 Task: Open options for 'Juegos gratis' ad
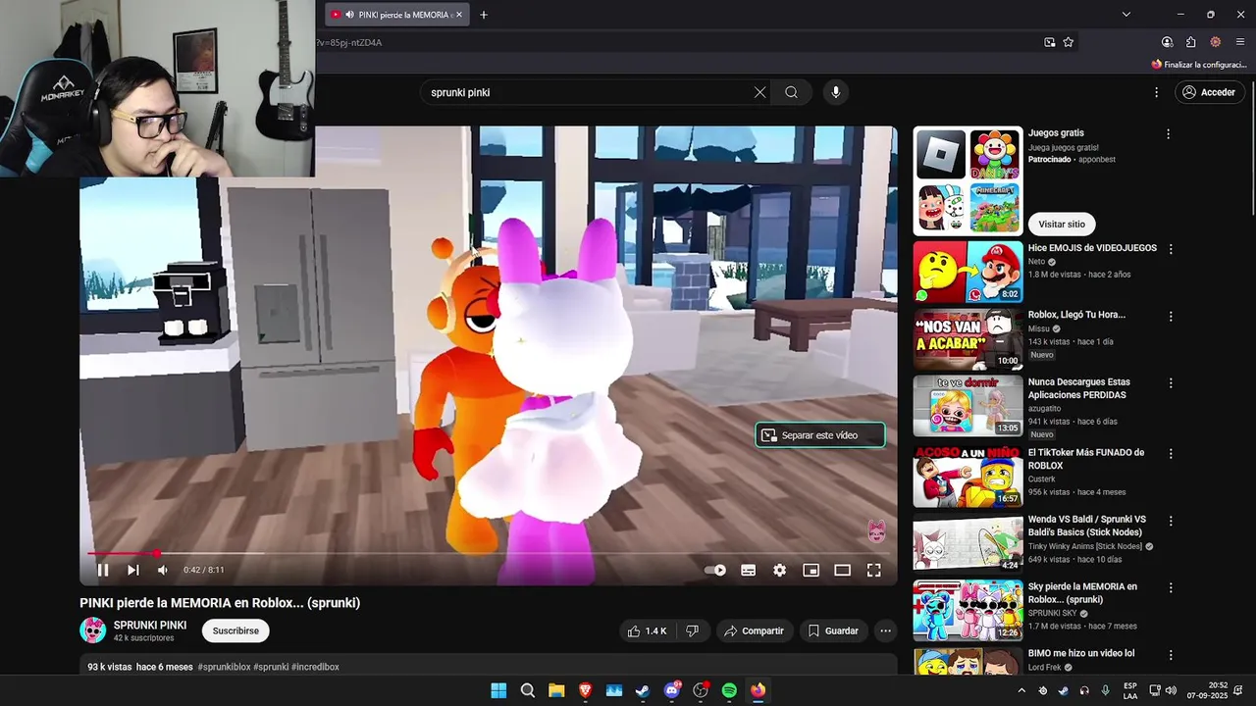(x=1168, y=133)
